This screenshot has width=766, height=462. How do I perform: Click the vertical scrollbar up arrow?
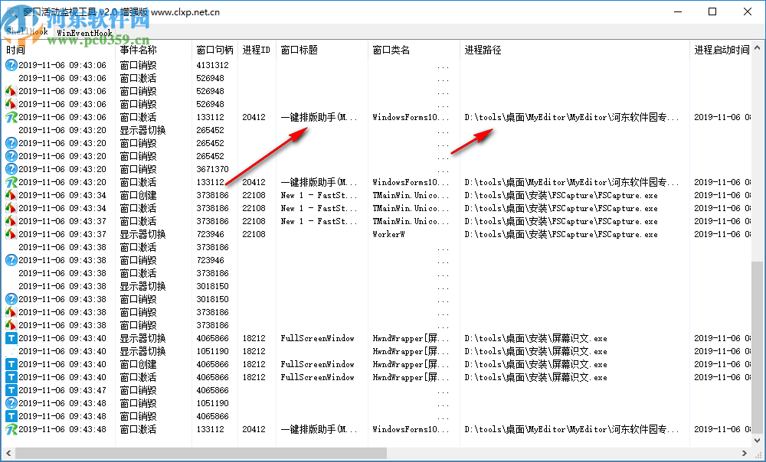pos(758,48)
